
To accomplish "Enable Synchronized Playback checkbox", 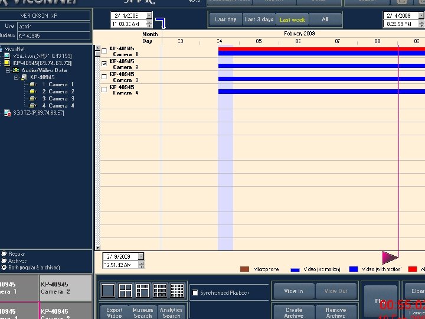I will pyautogui.click(x=195, y=292).
